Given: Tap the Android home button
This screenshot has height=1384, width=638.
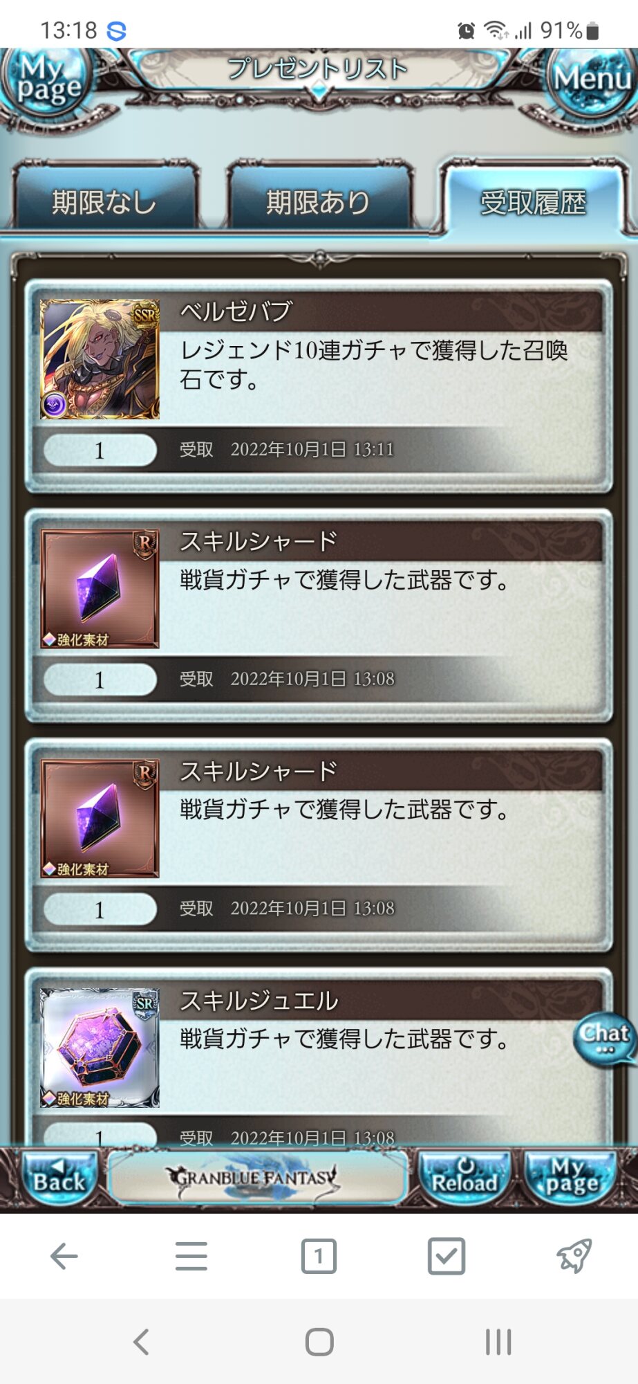Looking at the screenshot, I should tap(319, 1342).
